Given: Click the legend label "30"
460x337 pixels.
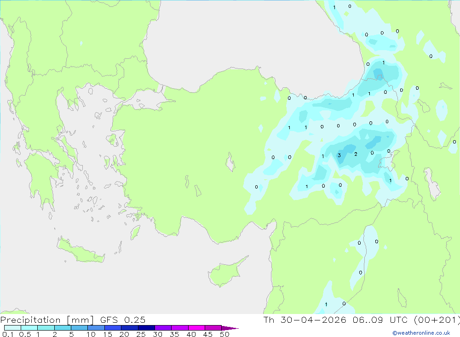Looking at the screenshot, I should tap(158, 334).
